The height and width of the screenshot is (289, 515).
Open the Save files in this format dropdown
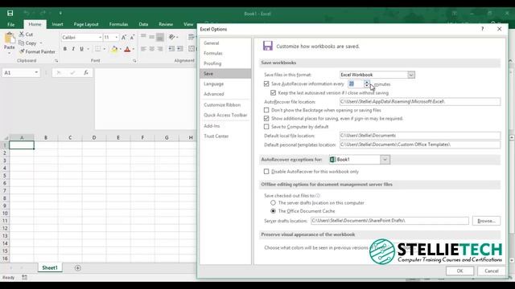point(411,75)
